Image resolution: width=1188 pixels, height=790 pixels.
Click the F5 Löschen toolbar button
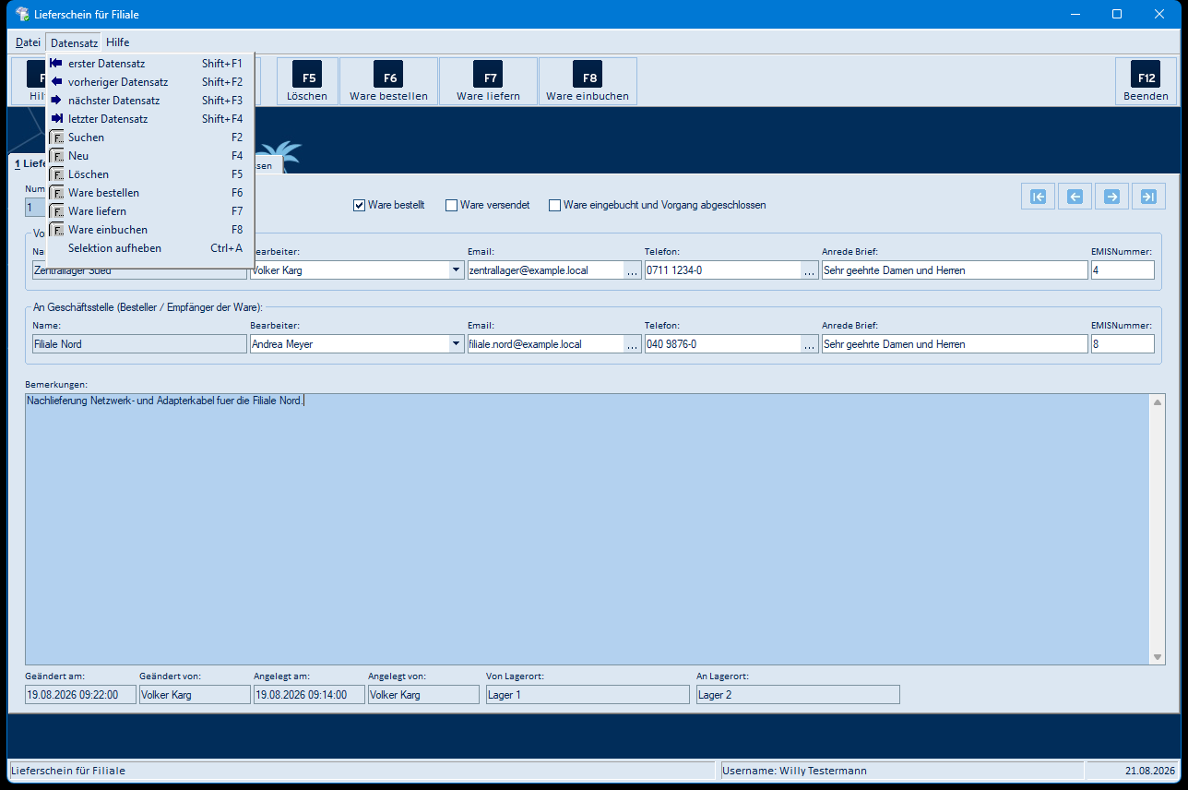tap(307, 81)
